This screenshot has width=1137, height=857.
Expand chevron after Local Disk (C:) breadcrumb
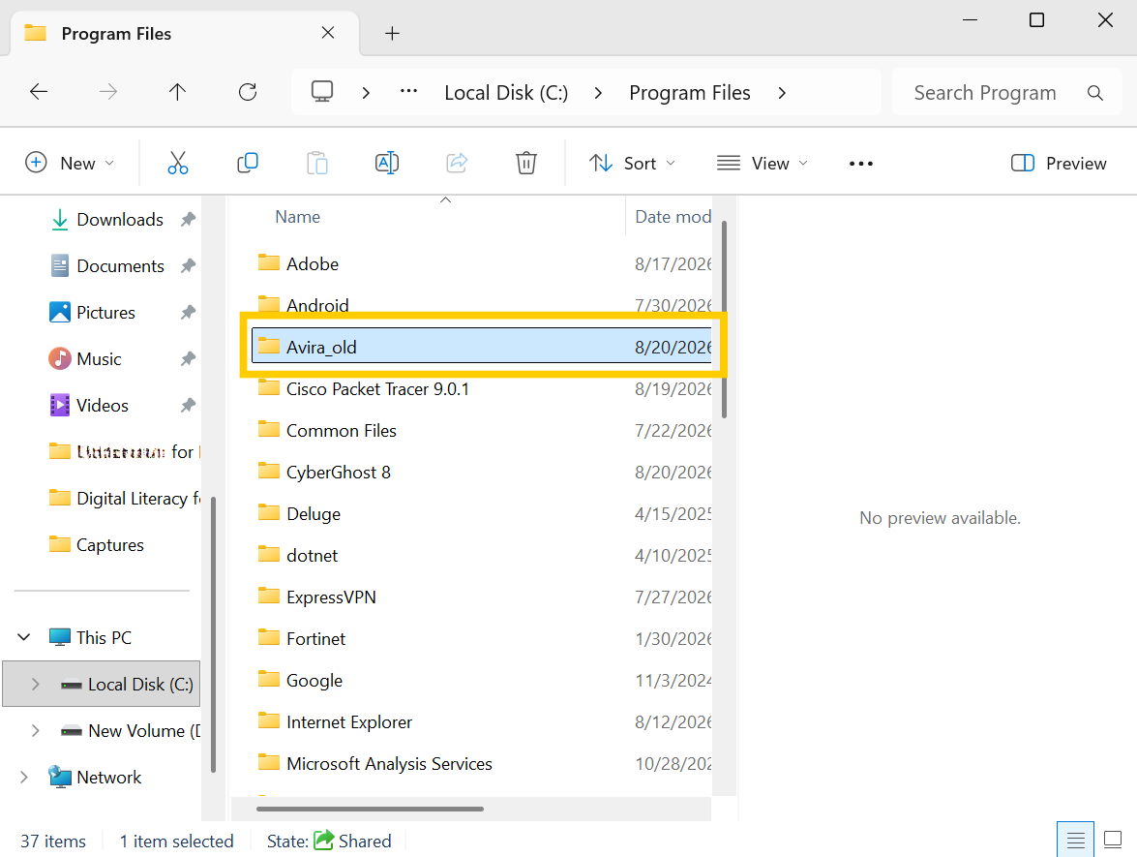[598, 93]
